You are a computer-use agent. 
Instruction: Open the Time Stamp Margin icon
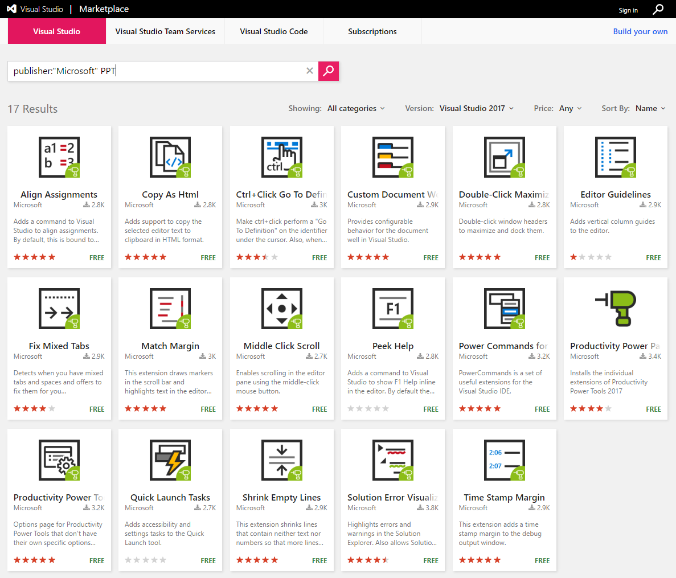(505, 460)
